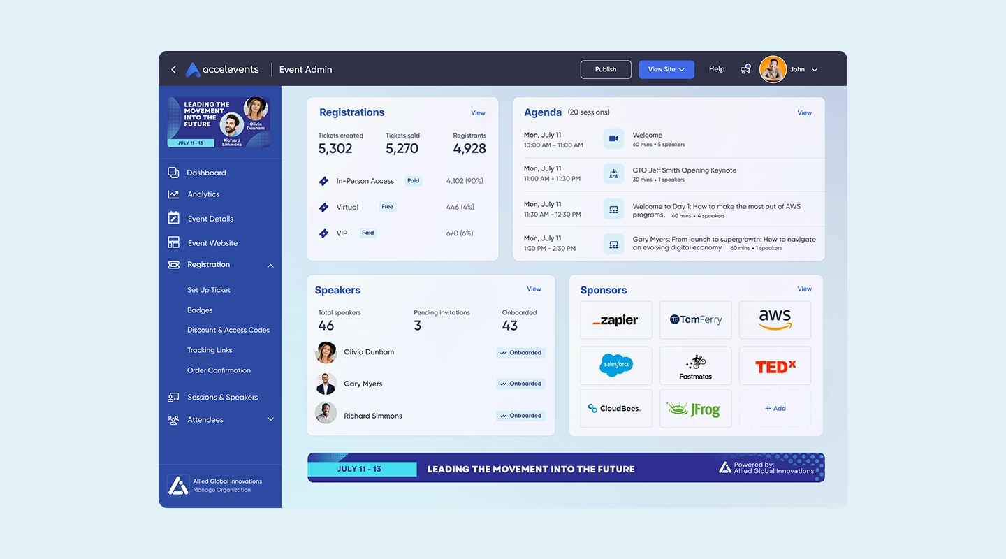
Task: Click the Analytics chart icon in sidebar
Action: pyautogui.click(x=173, y=194)
